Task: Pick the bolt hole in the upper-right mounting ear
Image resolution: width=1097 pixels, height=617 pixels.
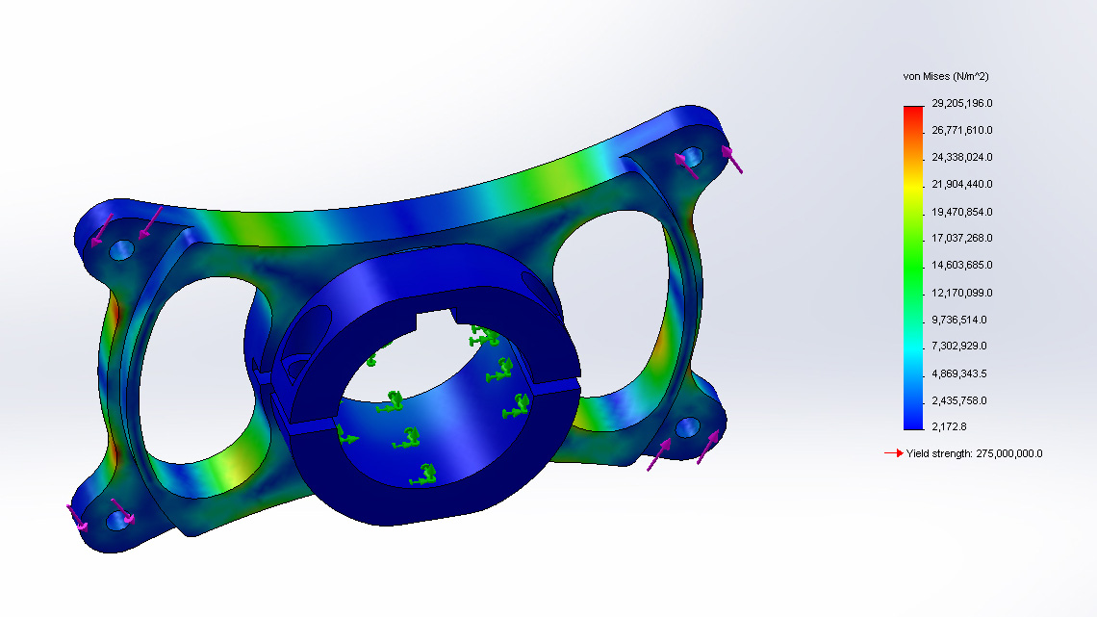Action: pos(692,156)
